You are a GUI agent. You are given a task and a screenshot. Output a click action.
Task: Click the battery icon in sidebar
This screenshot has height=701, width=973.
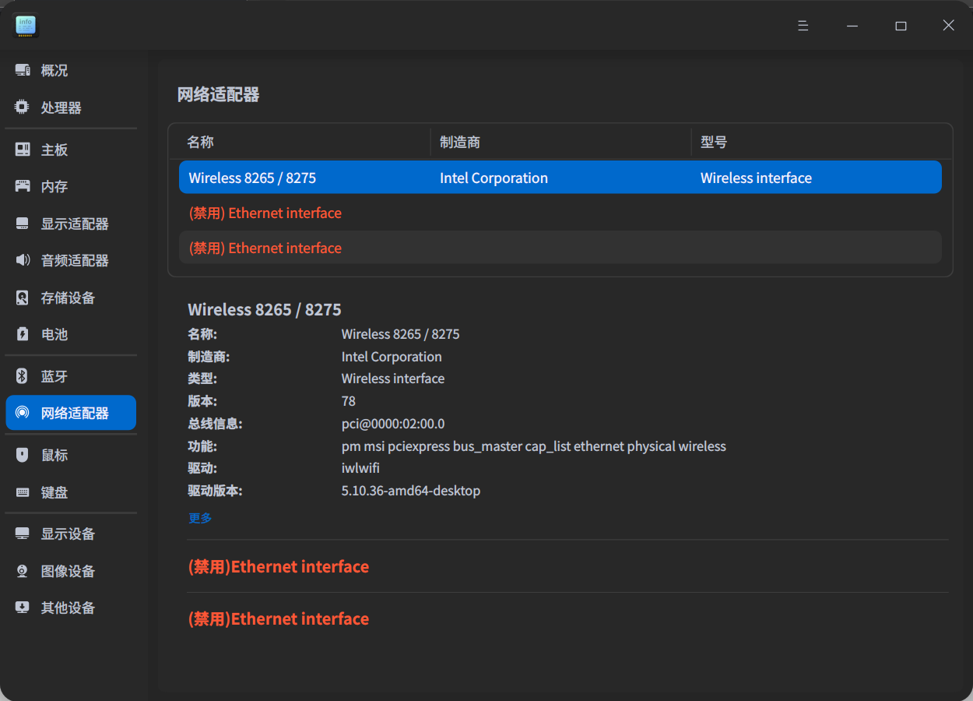[23, 334]
